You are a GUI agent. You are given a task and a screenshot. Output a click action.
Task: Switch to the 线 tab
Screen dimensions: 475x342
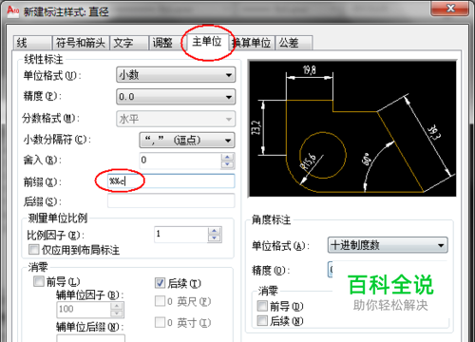tap(32, 43)
